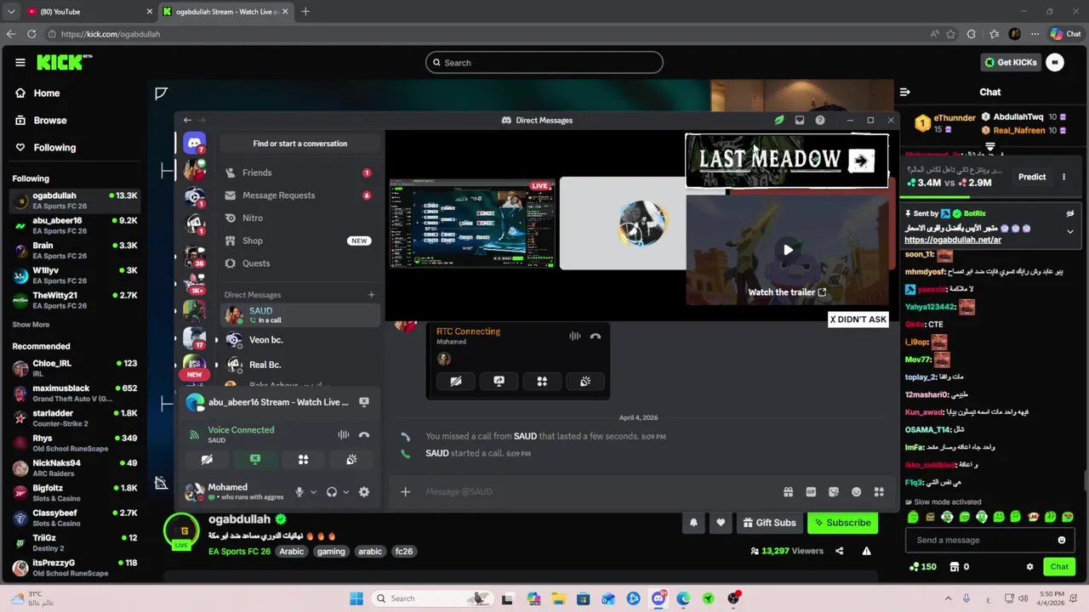Toggle noise suppression next to Voice Connected
This screenshot has width=1089, height=612.
[343, 434]
